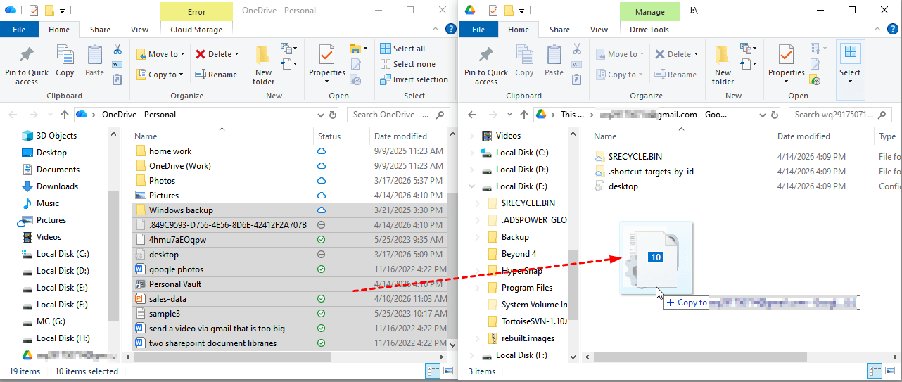Screen dimensions: 902x382
Task: Open Properties in the OneDrive window ribbon
Action: tap(326, 63)
